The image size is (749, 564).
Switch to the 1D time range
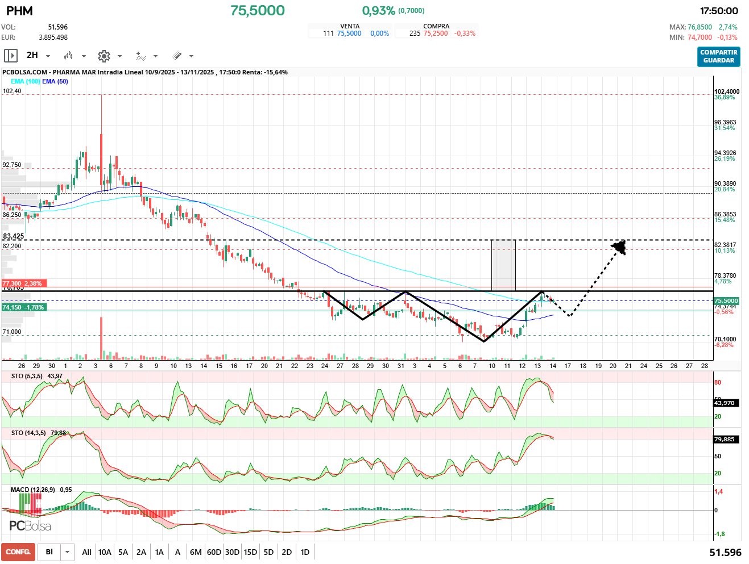click(x=305, y=552)
